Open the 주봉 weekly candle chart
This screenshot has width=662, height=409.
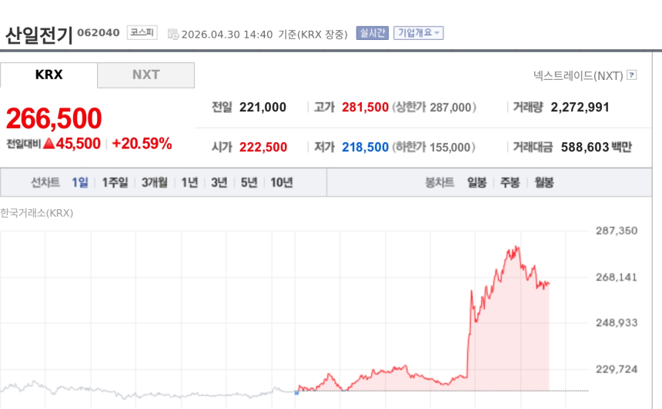coord(510,182)
